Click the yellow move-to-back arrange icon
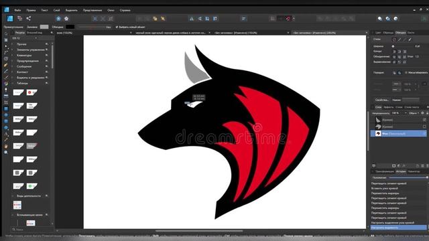The image size is (429, 241). [x=163, y=19]
